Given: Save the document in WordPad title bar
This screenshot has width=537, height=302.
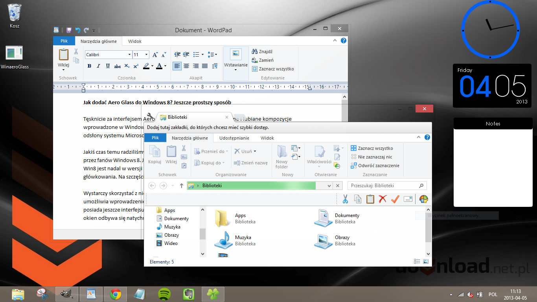Looking at the screenshot, I should pyautogui.click(x=69, y=30).
